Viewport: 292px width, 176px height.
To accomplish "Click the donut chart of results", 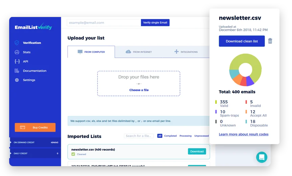I will pyautogui.click(x=245, y=70).
